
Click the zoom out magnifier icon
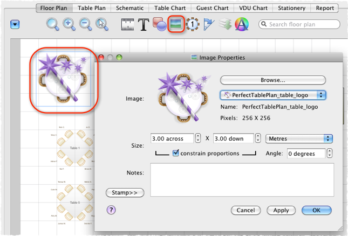point(85,24)
